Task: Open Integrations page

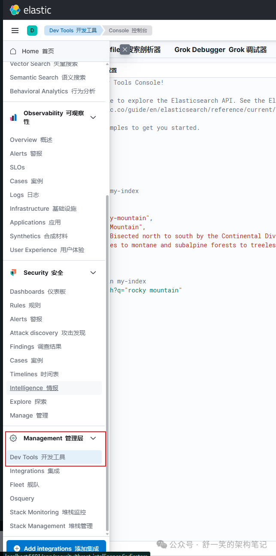Action: tap(35, 471)
